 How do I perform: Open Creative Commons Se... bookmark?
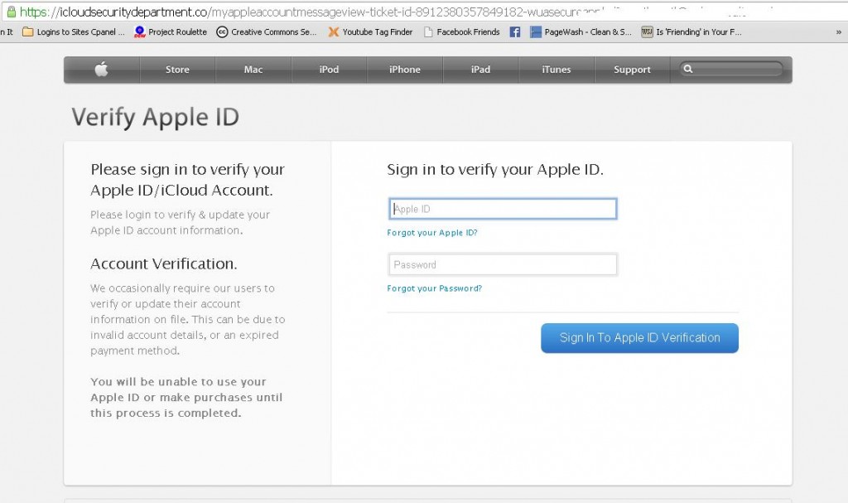pyautogui.click(x=266, y=32)
